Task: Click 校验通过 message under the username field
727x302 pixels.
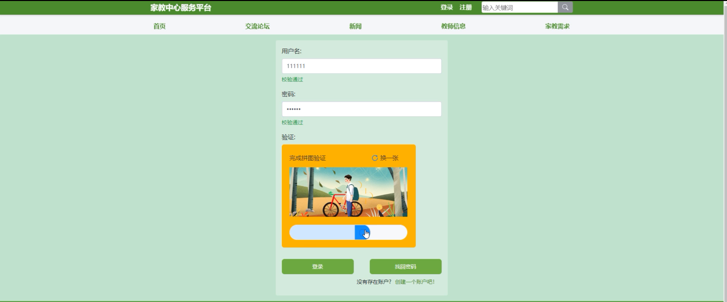Action: (x=293, y=79)
